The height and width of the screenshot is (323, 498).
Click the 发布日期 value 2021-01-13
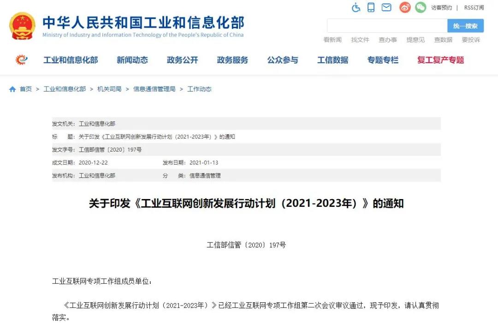[x=204, y=163]
